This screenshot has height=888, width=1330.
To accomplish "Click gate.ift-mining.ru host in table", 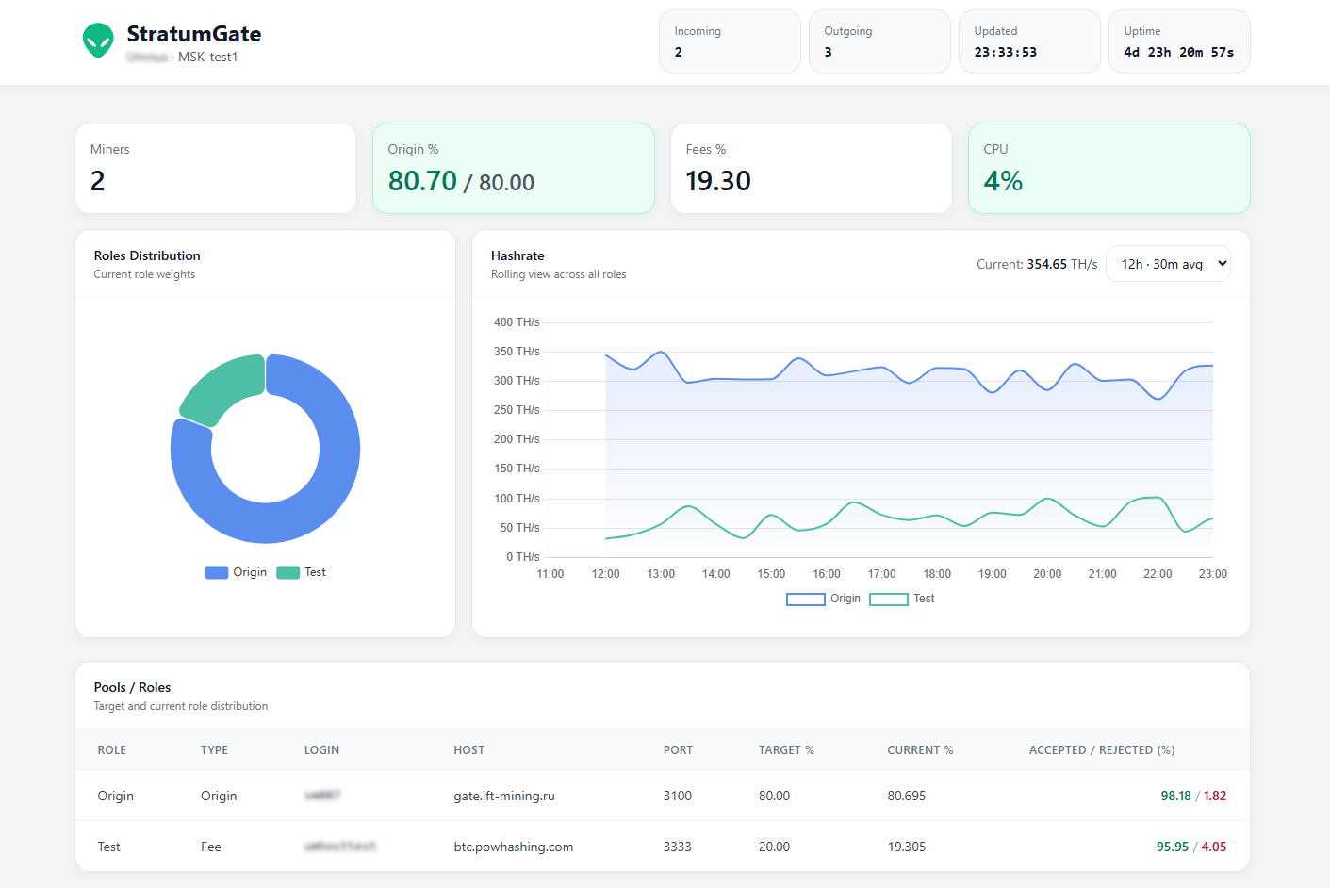I will [x=504, y=796].
